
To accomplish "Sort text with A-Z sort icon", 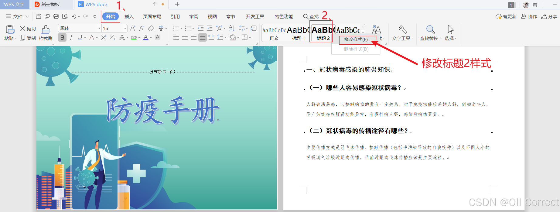I will click(x=232, y=28).
